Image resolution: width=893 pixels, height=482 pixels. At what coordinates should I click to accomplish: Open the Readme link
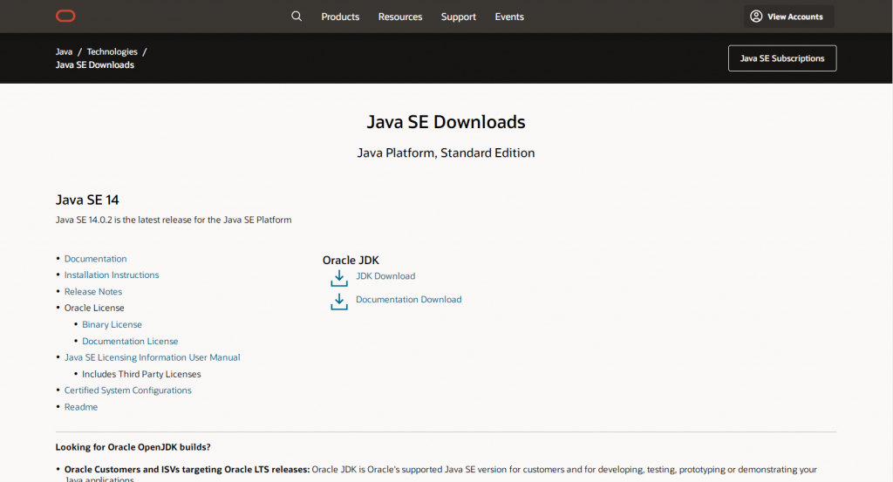81,407
